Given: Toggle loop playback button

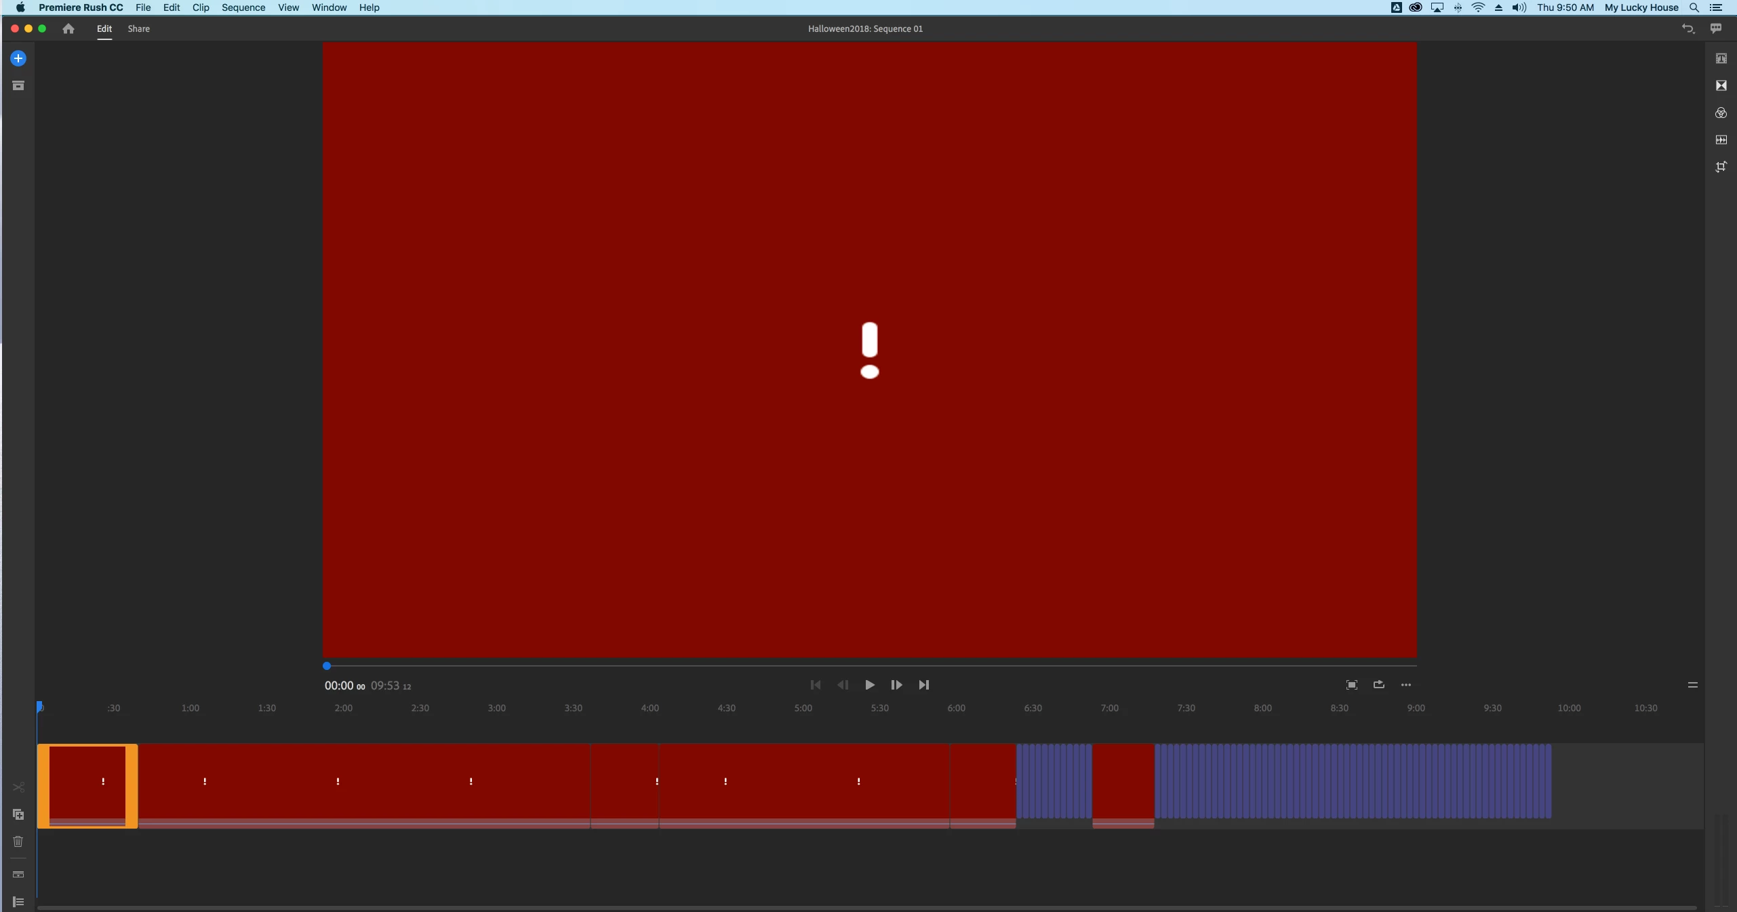Looking at the screenshot, I should point(1378,685).
